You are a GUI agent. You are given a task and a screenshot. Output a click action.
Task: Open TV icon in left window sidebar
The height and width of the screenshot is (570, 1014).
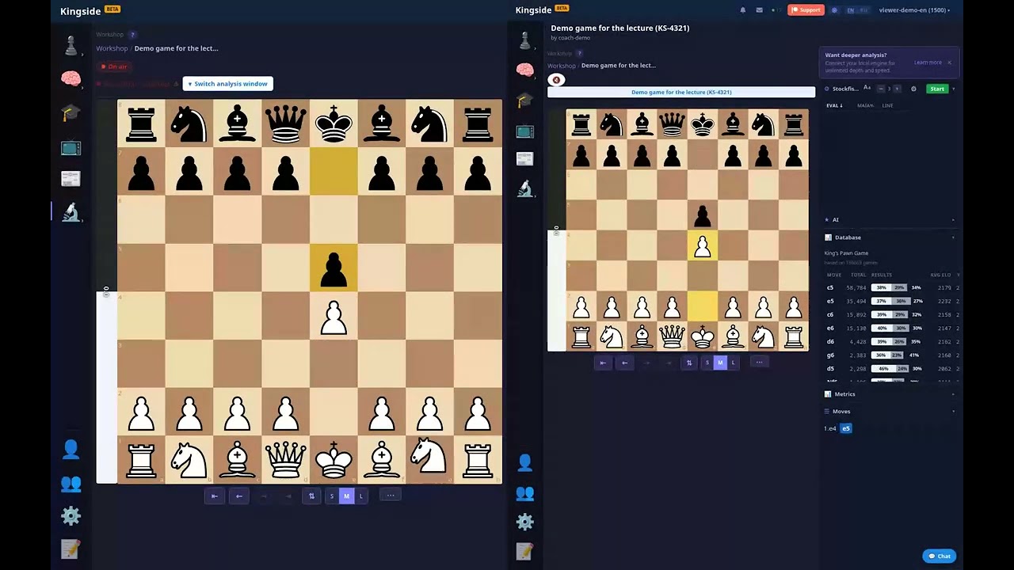point(71,147)
